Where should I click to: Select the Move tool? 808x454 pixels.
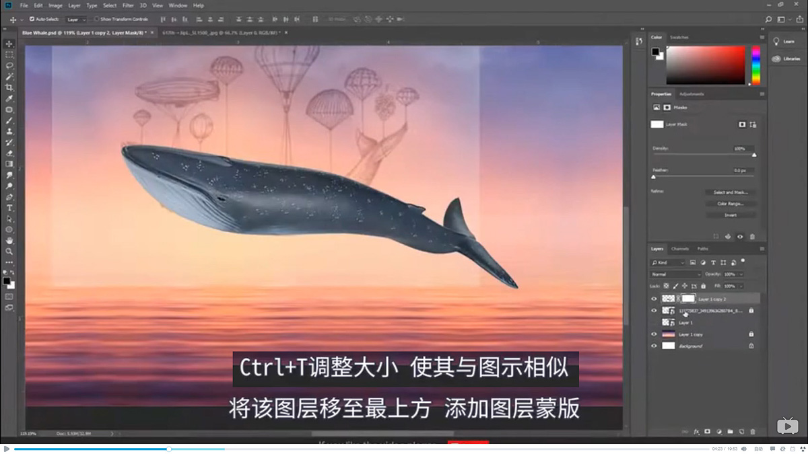tap(9, 43)
